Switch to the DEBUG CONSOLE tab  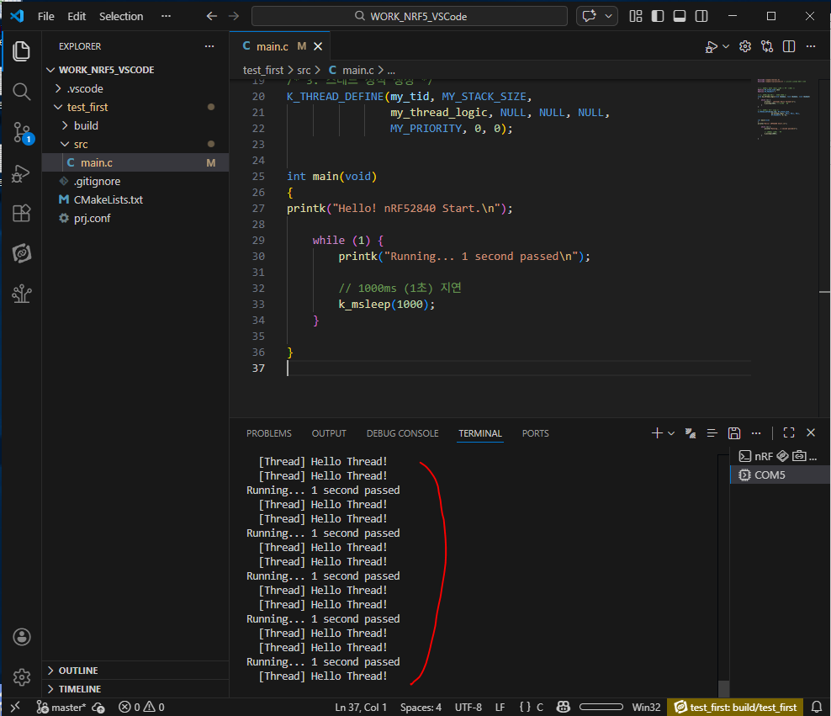point(402,433)
